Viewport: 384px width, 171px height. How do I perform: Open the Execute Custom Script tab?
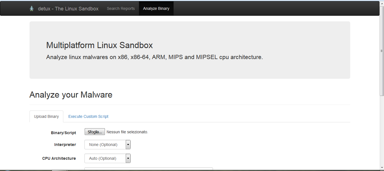(88, 116)
